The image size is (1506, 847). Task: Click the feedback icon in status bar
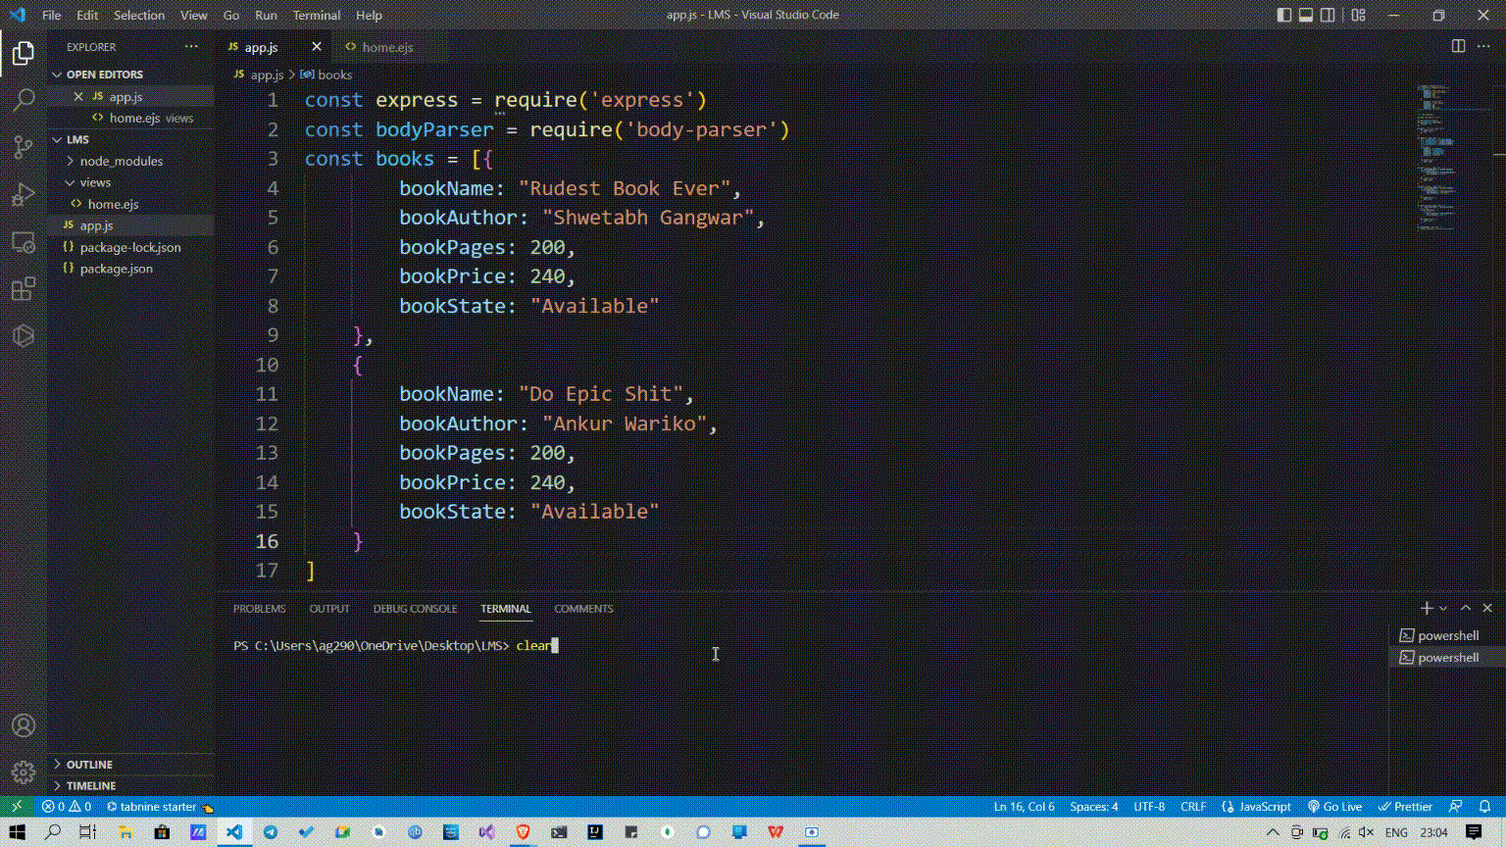tap(1456, 807)
